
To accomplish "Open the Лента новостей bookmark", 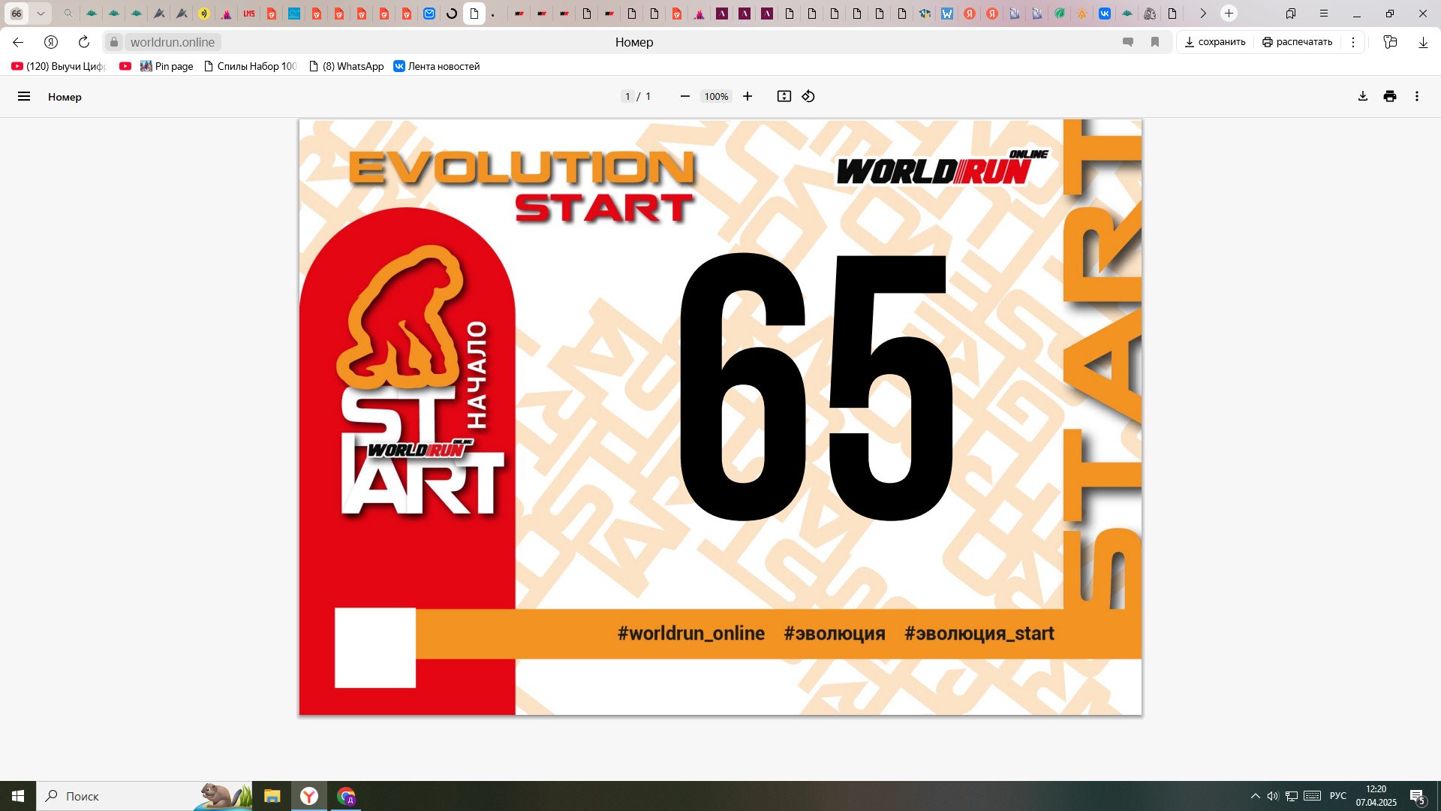I will point(437,66).
